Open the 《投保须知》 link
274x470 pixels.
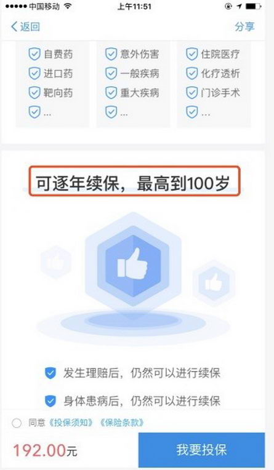pos(71,423)
